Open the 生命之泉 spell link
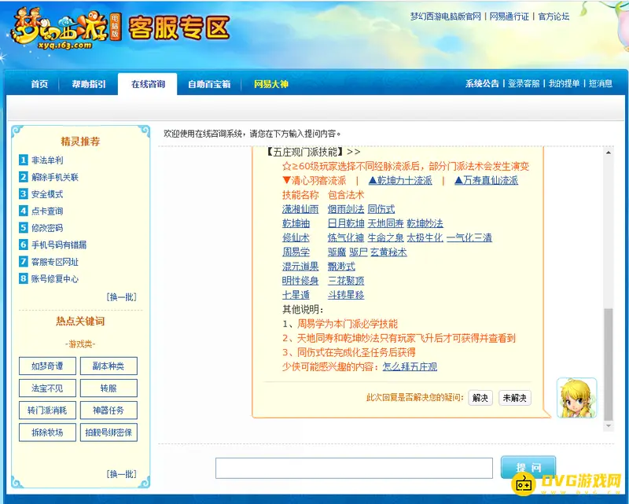 pos(385,237)
